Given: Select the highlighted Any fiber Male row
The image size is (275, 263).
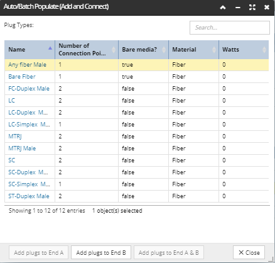Looking at the screenshot, I should tap(137, 65).
